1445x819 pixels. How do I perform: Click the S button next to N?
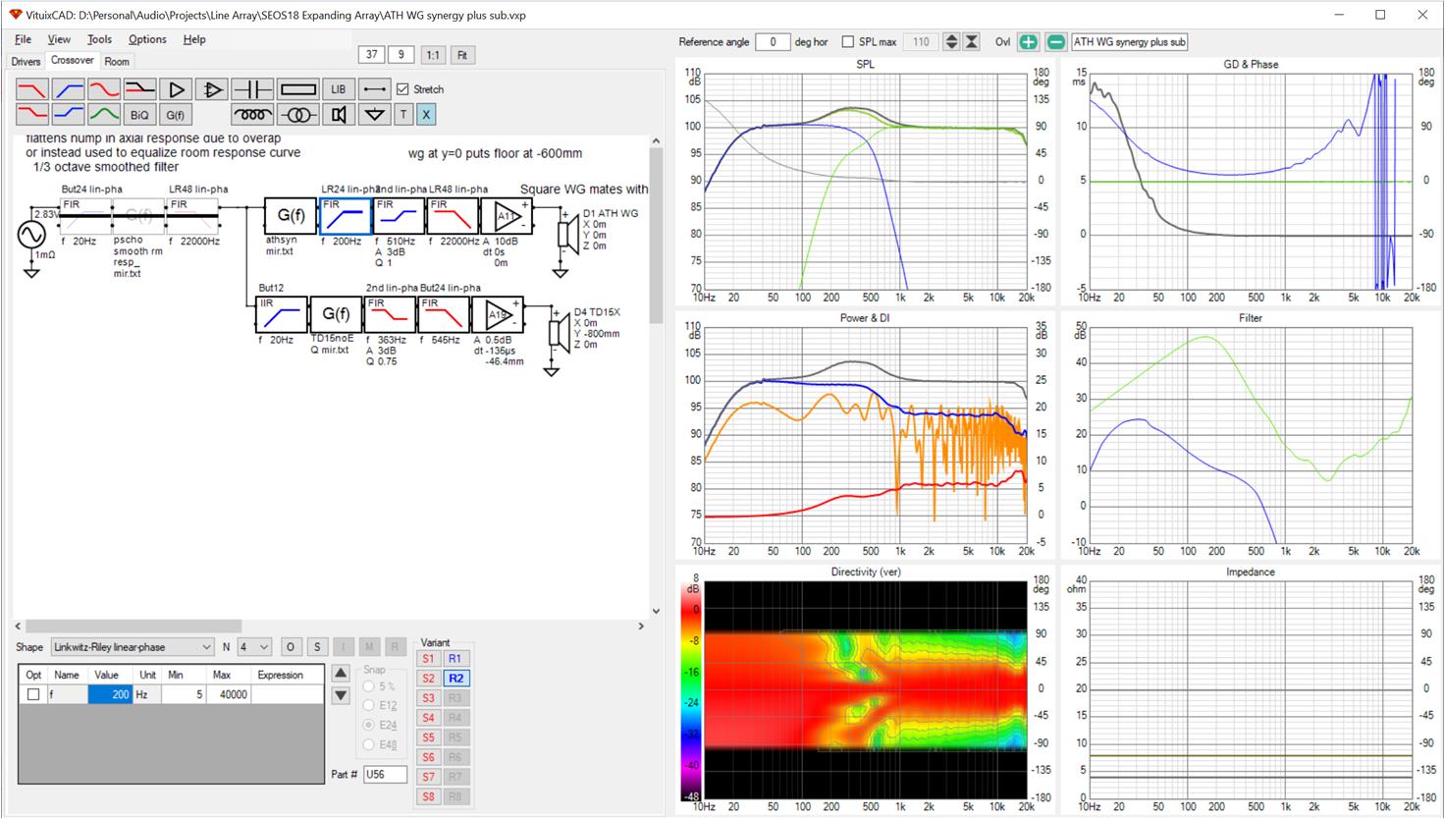tap(317, 647)
